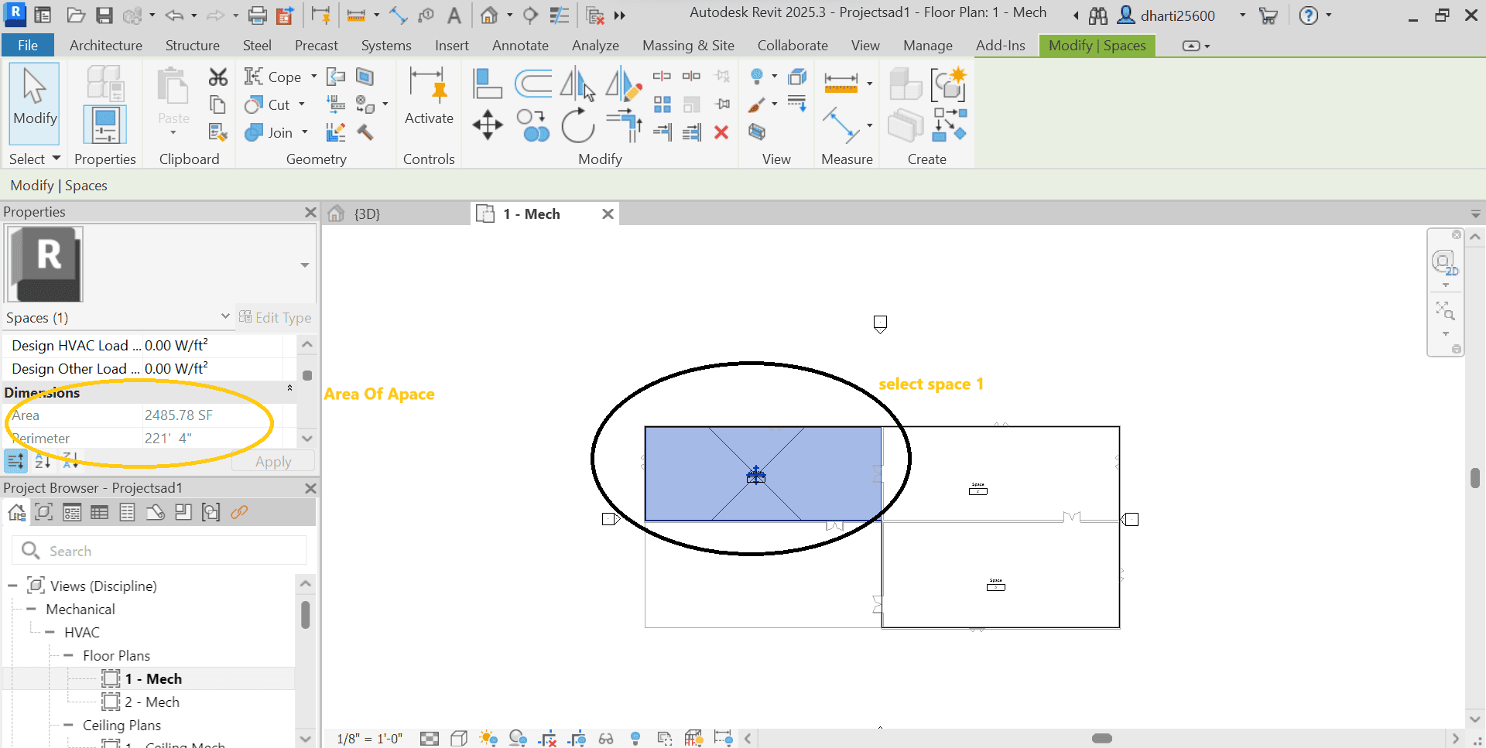
Task: Select the Copy tool in the Clipboard panel
Action: [x=217, y=104]
